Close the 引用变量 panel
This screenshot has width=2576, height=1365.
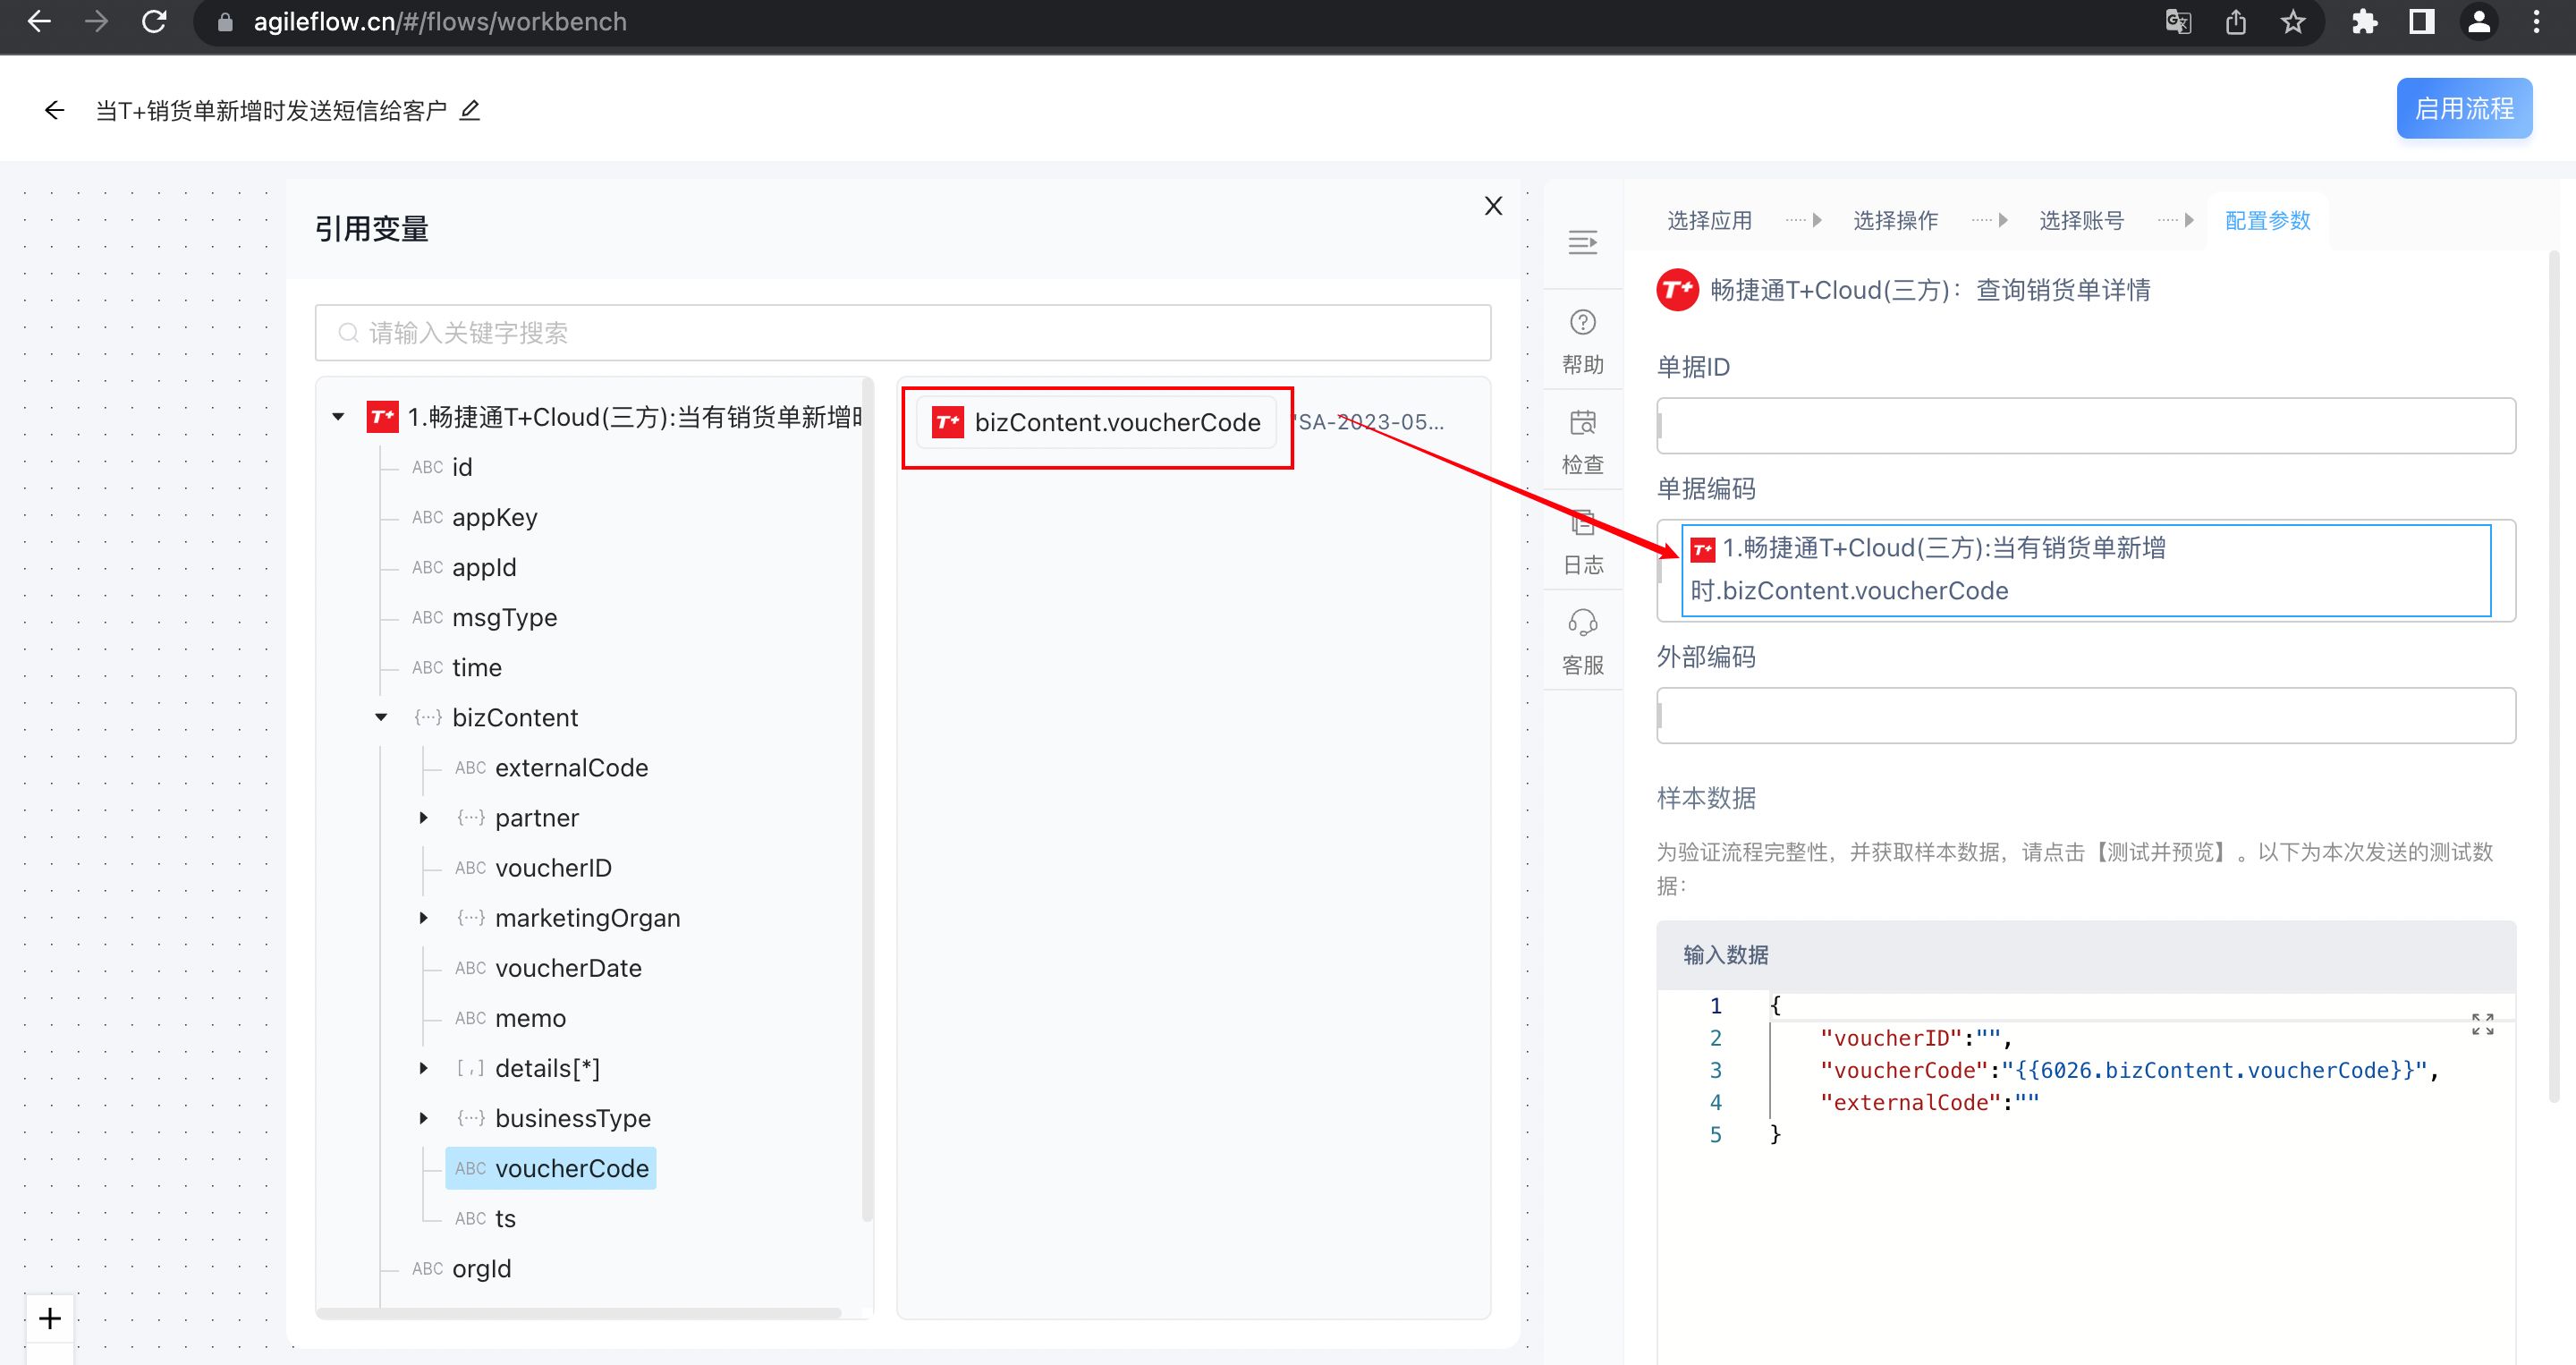(1493, 206)
